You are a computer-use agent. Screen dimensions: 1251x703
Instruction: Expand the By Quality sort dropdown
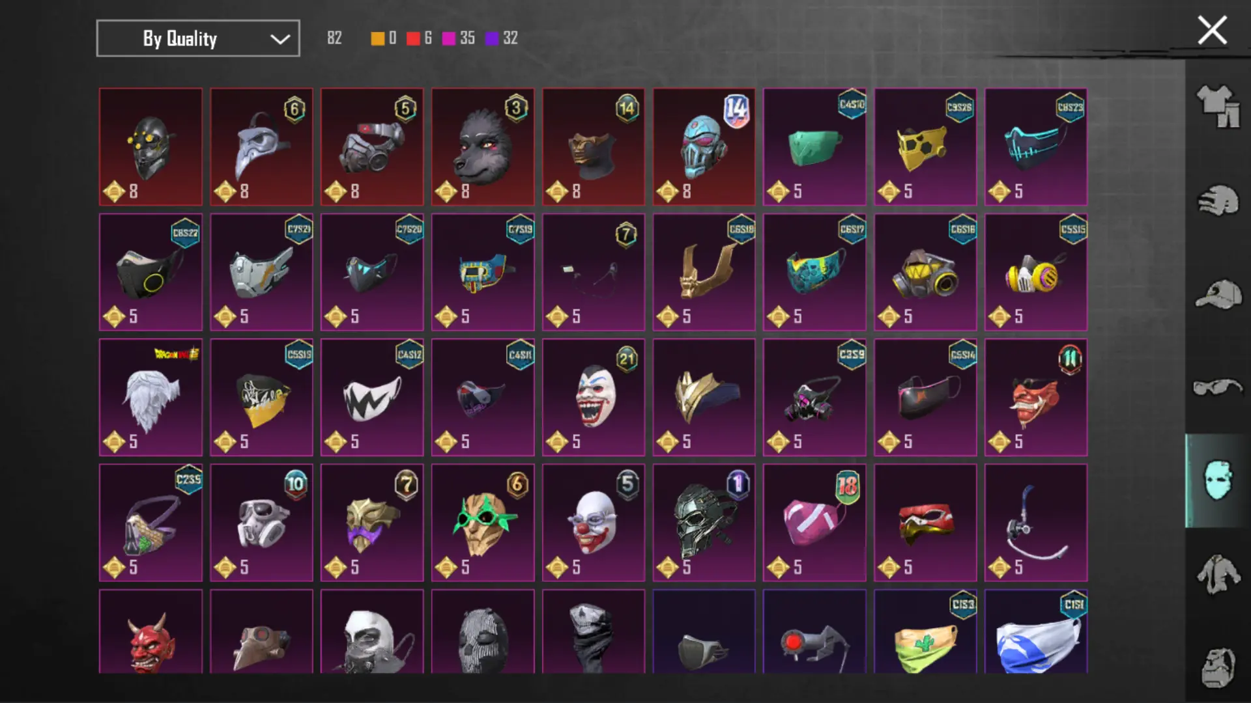198,38
